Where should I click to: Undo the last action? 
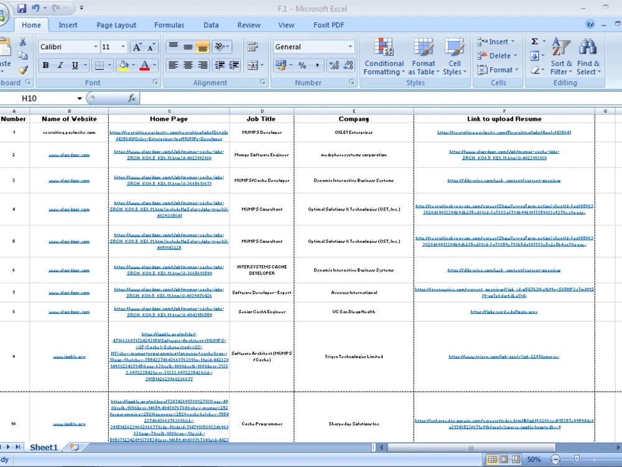[x=35, y=8]
